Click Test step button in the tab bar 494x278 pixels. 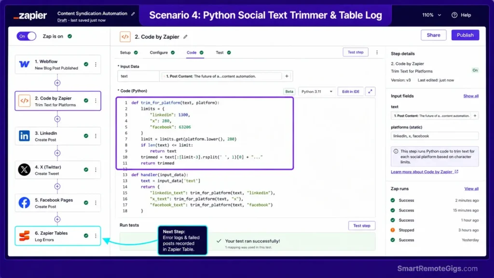[x=356, y=52]
